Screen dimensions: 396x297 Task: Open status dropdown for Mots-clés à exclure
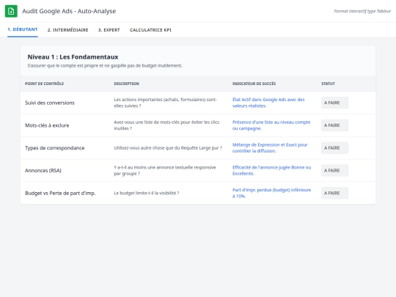click(334, 125)
